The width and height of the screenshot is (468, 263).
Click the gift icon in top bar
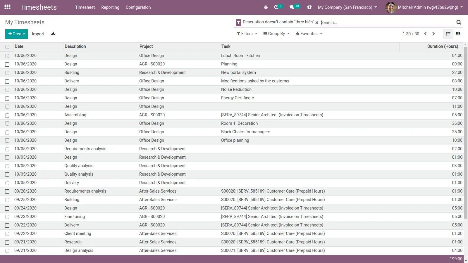click(x=309, y=7)
